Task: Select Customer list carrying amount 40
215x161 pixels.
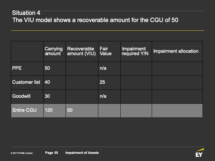Action: point(47,82)
